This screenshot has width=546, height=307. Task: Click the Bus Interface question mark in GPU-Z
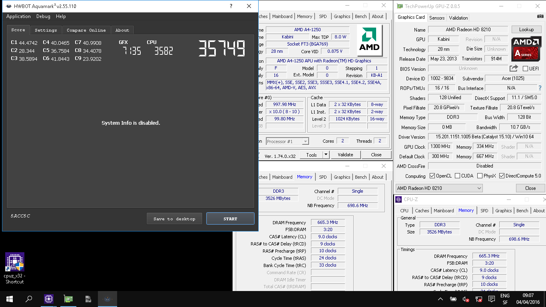point(540,88)
